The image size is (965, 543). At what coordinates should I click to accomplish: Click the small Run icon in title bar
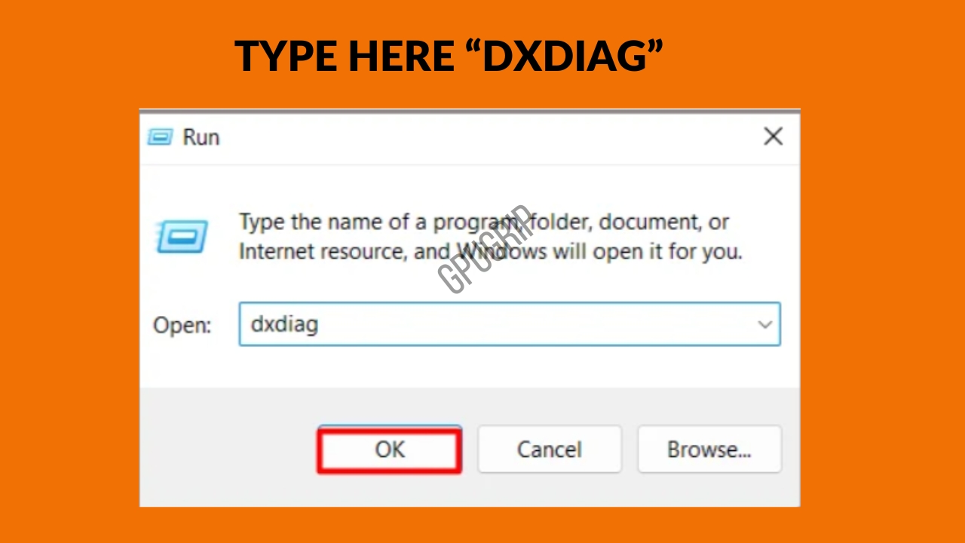[x=160, y=137]
